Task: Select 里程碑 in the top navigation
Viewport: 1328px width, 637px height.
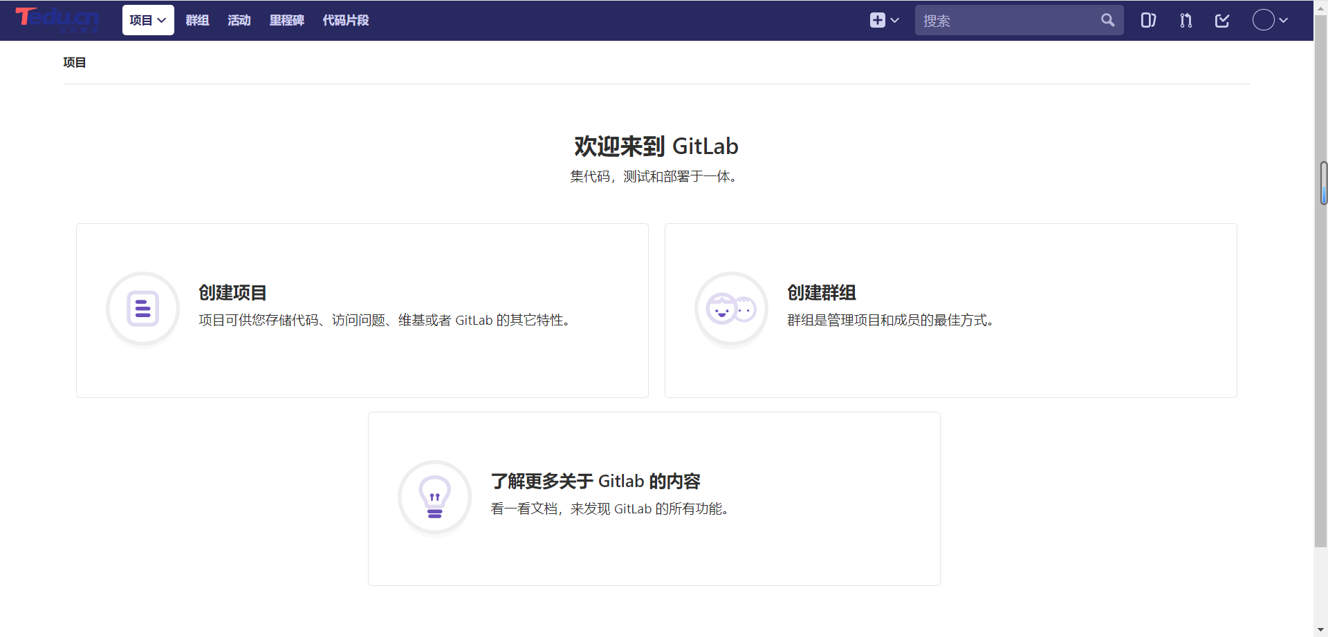Action: pos(287,20)
